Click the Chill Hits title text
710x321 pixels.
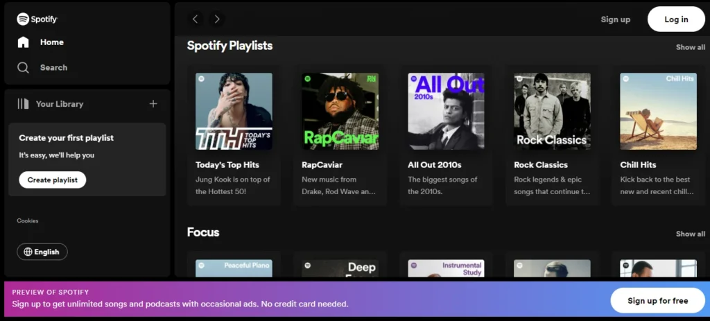[638, 165]
